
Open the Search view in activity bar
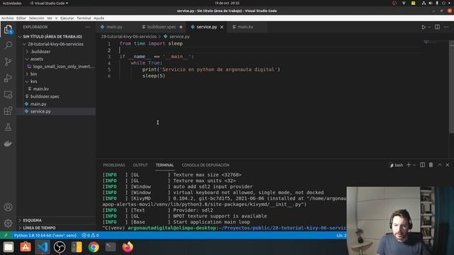pos(8,45)
